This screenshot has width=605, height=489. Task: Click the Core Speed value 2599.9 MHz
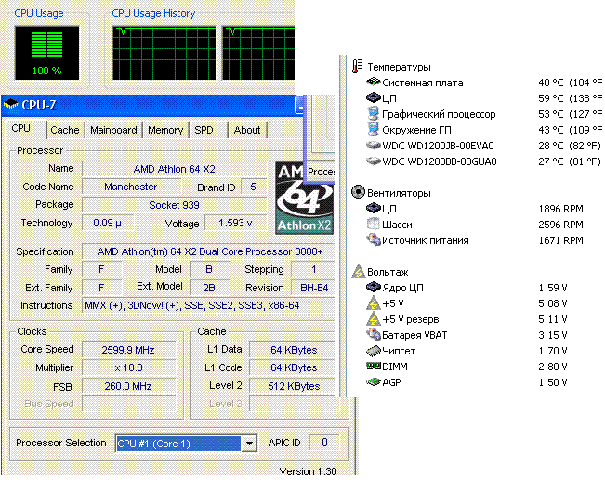pyautogui.click(x=128, y=350)
